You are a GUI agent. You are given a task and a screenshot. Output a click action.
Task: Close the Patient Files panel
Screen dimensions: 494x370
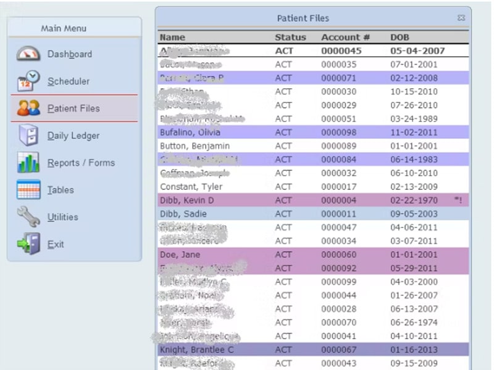[x=461, y=18]
